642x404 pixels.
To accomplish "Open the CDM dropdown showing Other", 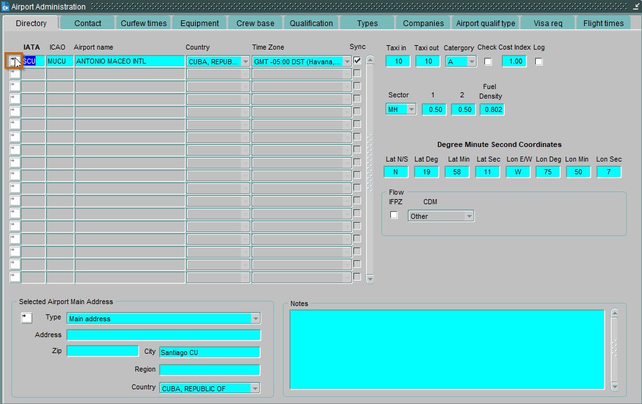I will click(x=469, y=216).
